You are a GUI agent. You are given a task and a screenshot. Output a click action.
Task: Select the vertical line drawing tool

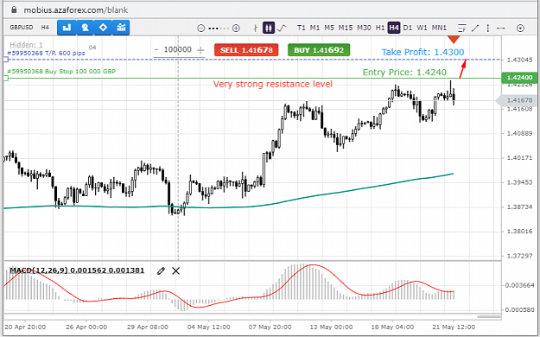(488, 28)
